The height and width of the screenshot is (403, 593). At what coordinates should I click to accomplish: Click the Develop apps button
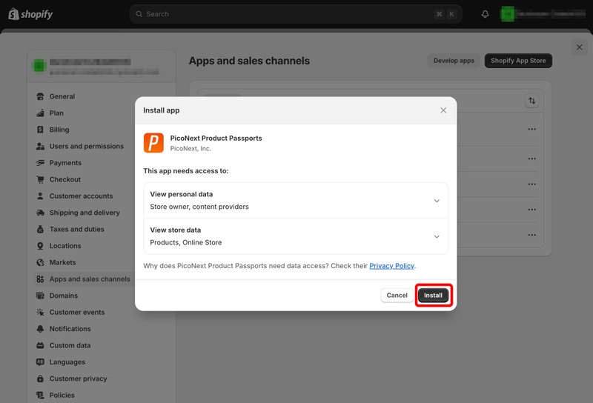click(x=454, y=61)
